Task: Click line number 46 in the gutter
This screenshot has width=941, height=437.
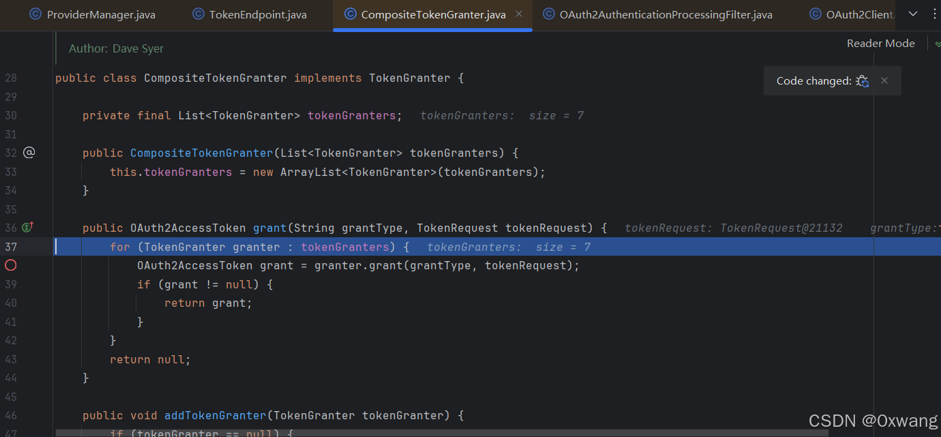Action: click(x=10, y=415)
